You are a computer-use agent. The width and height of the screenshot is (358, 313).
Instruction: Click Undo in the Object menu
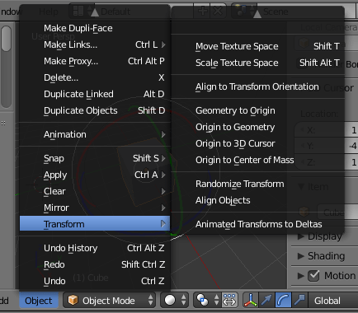tap(95, 281)
